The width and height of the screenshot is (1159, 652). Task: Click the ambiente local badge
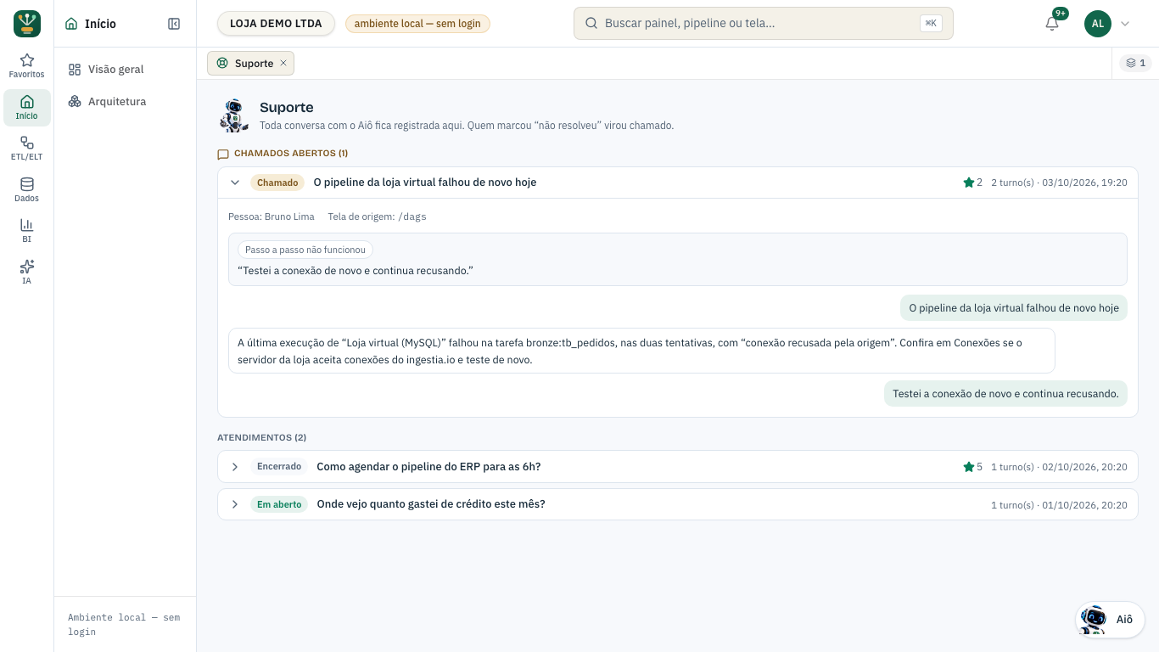pos(417,24)
